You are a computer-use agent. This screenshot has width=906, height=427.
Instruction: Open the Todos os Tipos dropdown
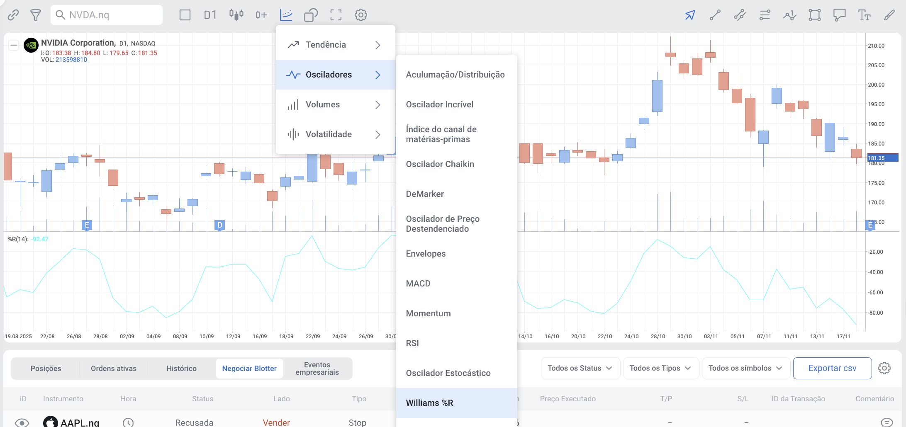click(661, 368)
